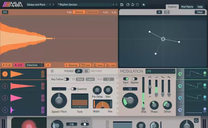Click the central node in the Explore pad
208x128 pixels.
(163, 39)
